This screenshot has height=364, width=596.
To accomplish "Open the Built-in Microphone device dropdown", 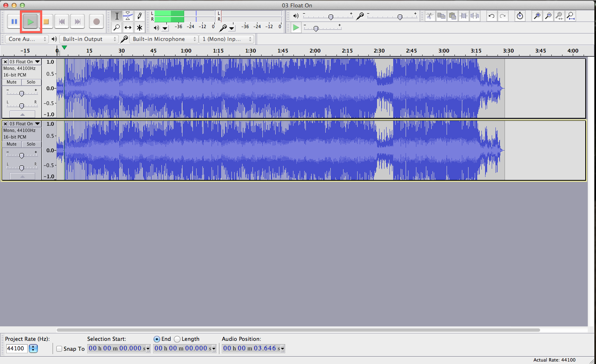I will tap(164, 39).
